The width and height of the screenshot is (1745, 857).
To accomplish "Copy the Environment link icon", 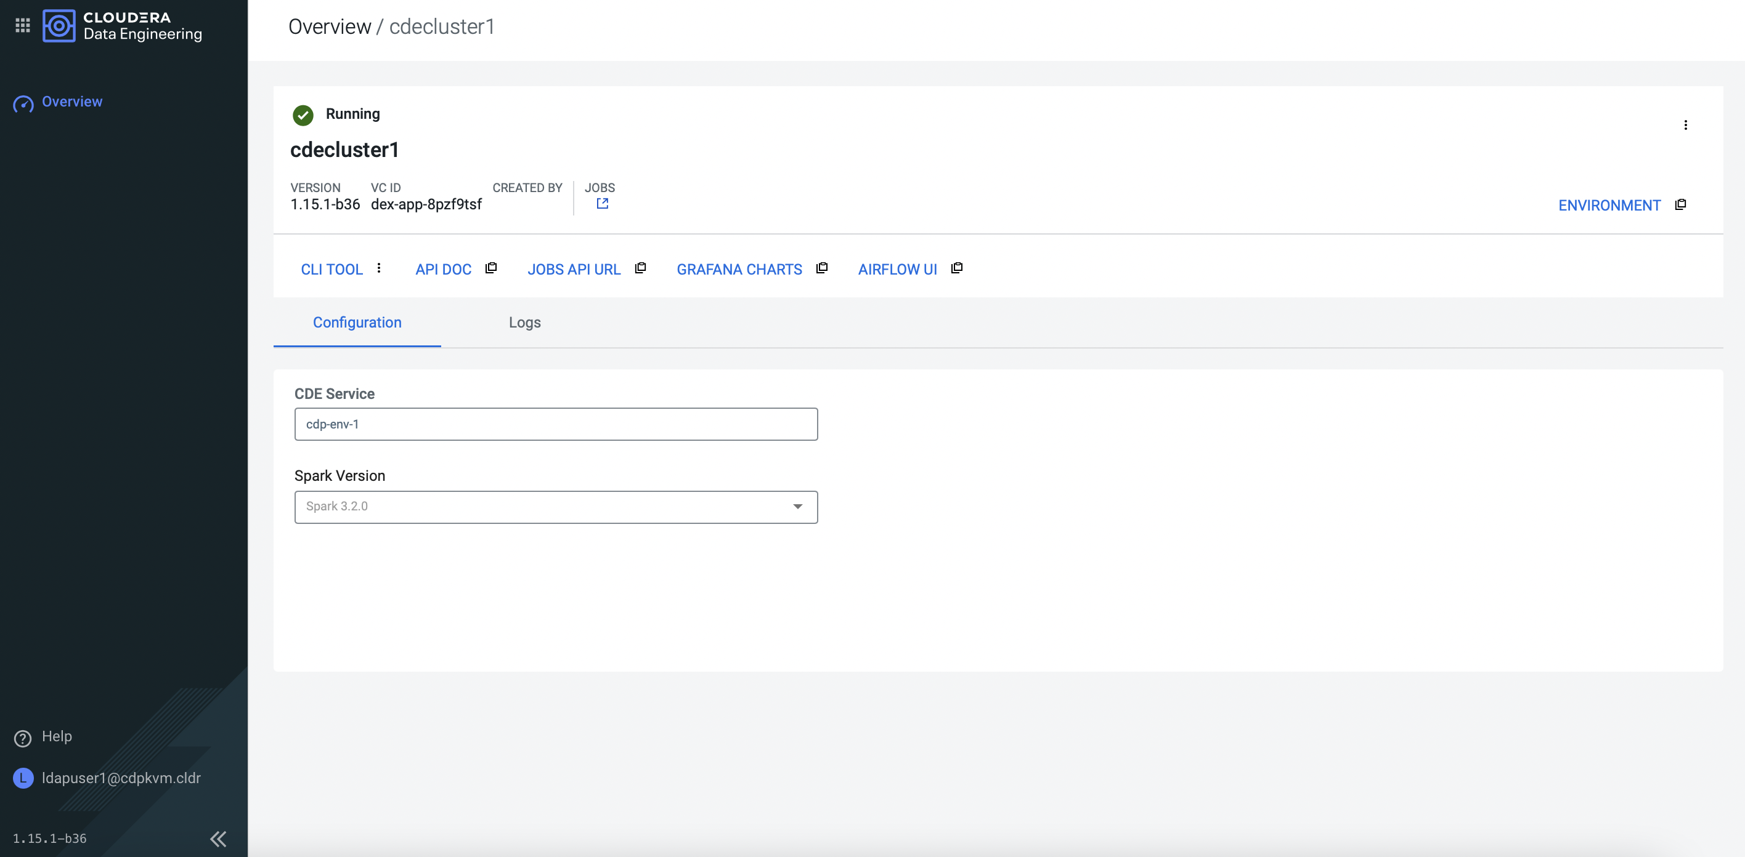I will click(1681, 204).
